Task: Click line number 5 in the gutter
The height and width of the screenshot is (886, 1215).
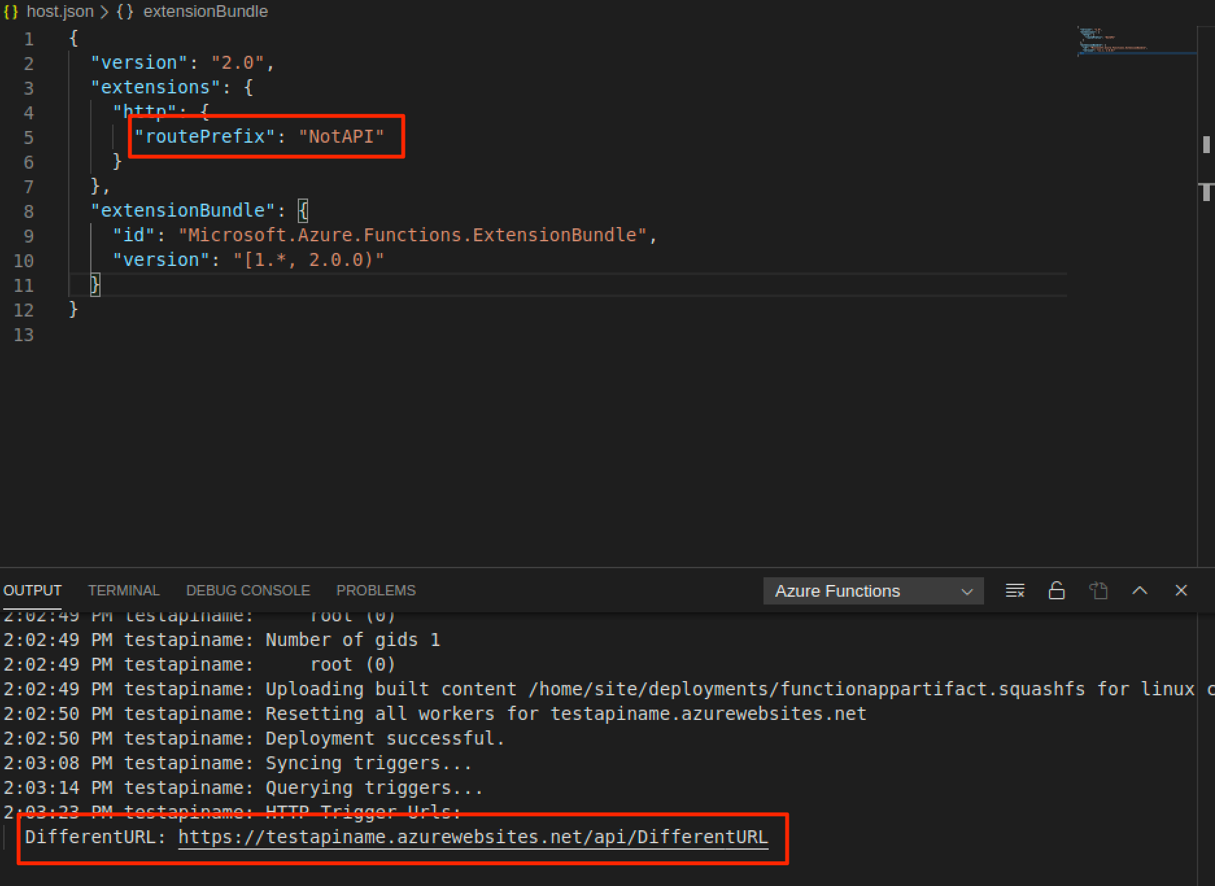Action: [29, 137]
